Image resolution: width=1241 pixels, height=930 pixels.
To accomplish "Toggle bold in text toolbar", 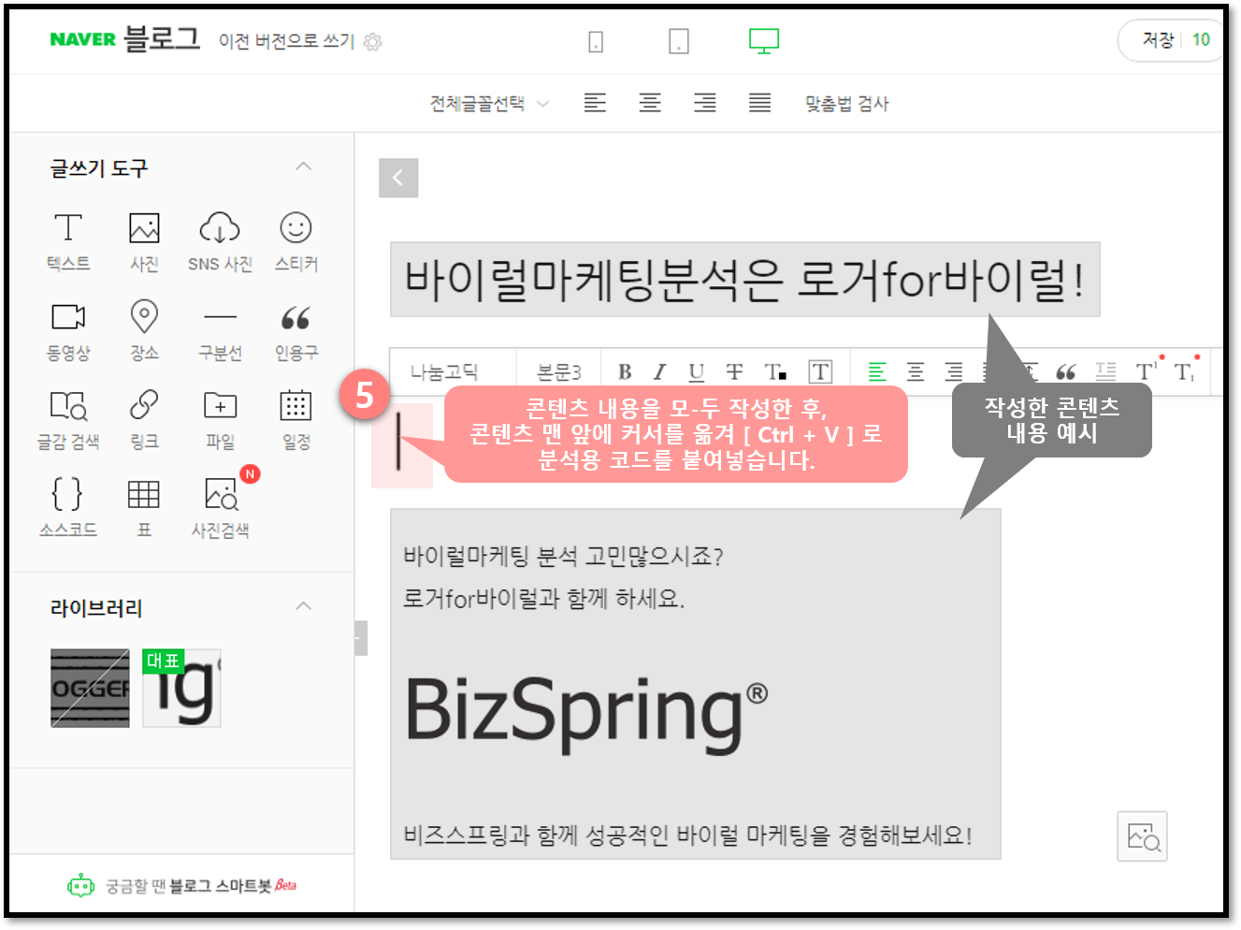I will tap(625, 372).
